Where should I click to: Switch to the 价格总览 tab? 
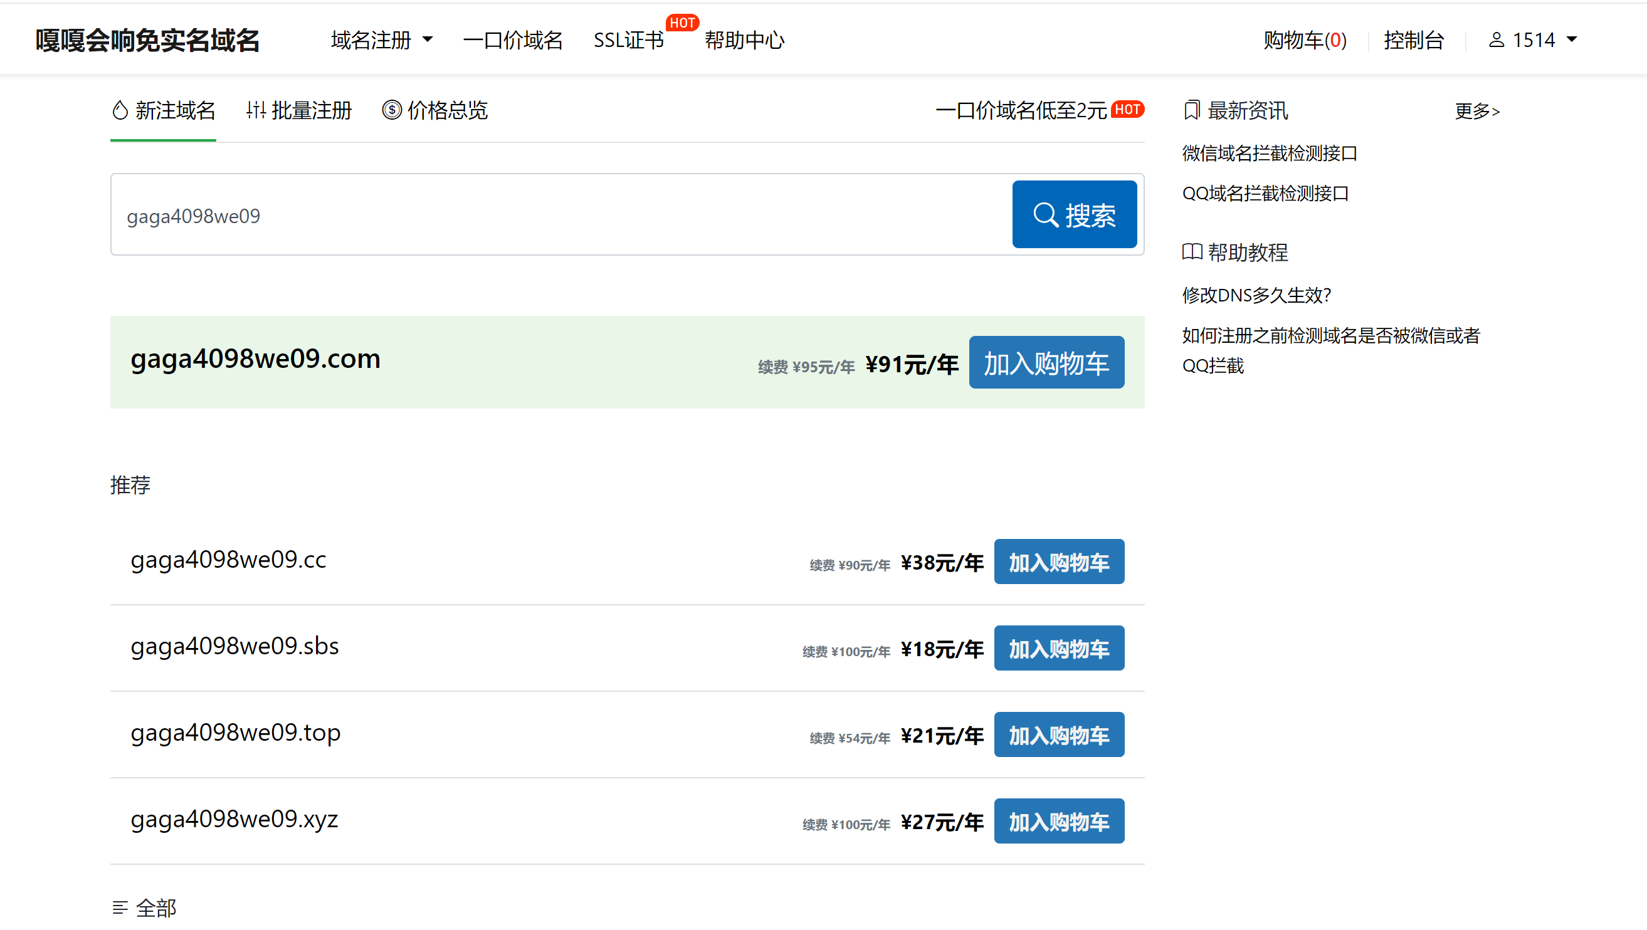(434, 110)
